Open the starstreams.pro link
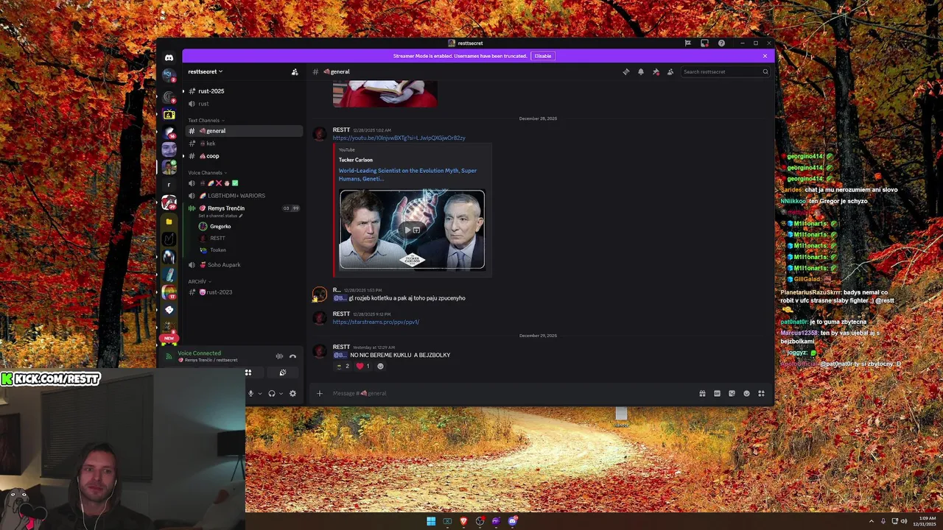943x530 pixels. click(x=376, y=322)
